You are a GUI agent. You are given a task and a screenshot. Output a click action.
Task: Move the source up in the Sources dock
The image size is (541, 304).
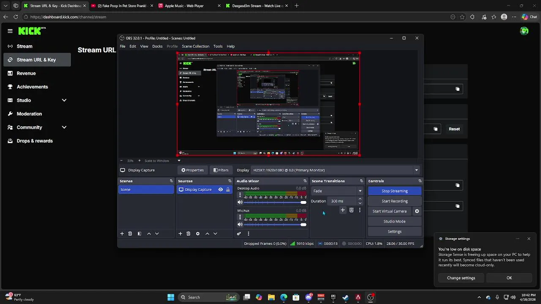(x=207, y=233)
